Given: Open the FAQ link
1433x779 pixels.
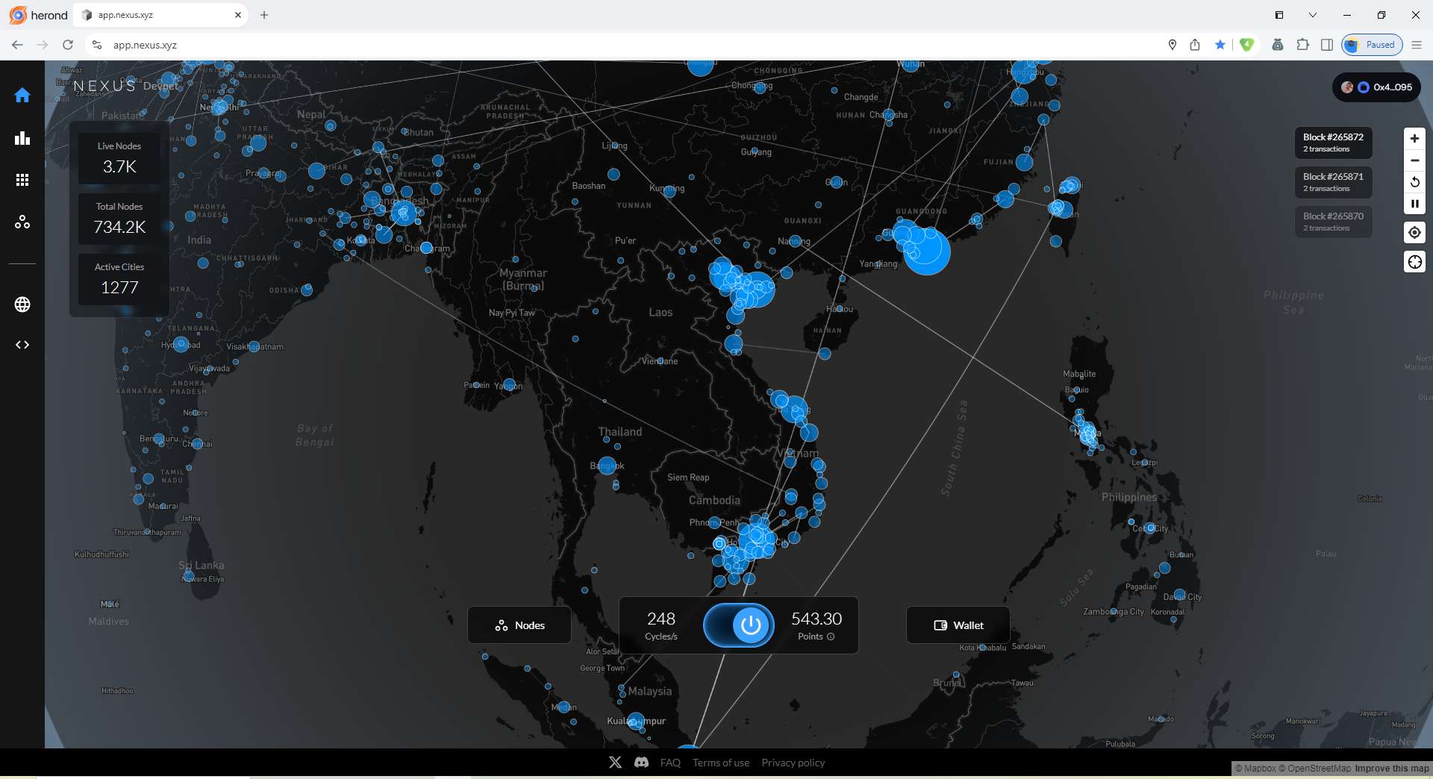Looking at the screenshot, I should [670, 763].
